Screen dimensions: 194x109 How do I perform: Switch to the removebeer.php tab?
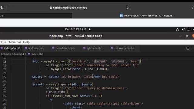point(124,48)
